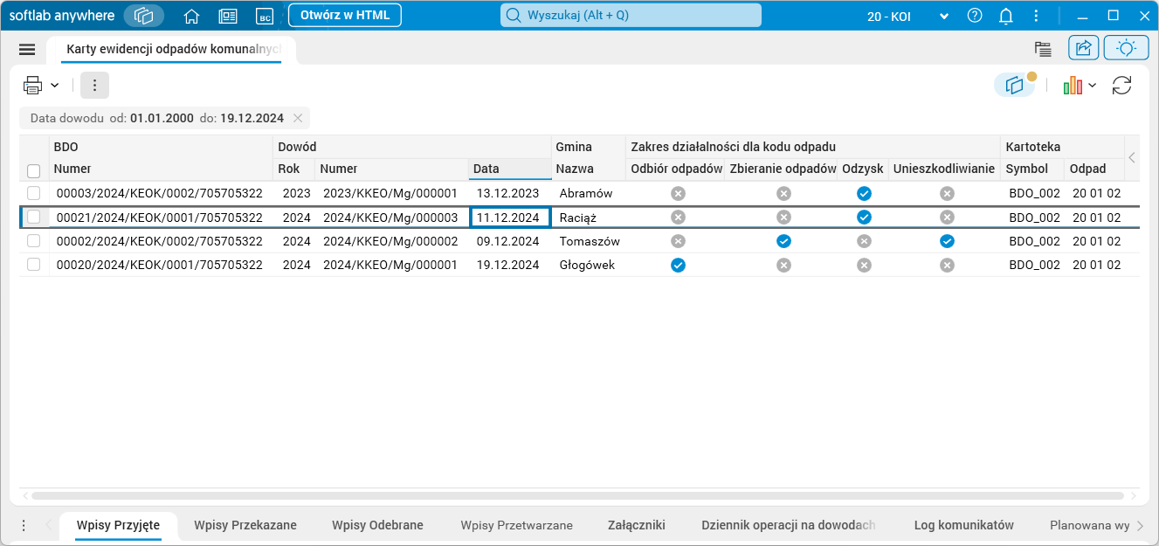Click date cell 11.12.2024
The height and width of the screenshot is (546, 1159).
click(x=510, y=217)
